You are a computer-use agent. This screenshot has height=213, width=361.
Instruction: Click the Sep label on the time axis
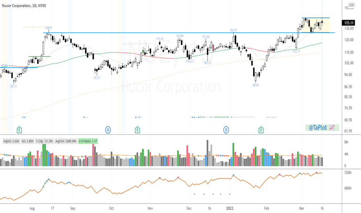point(72,208)
